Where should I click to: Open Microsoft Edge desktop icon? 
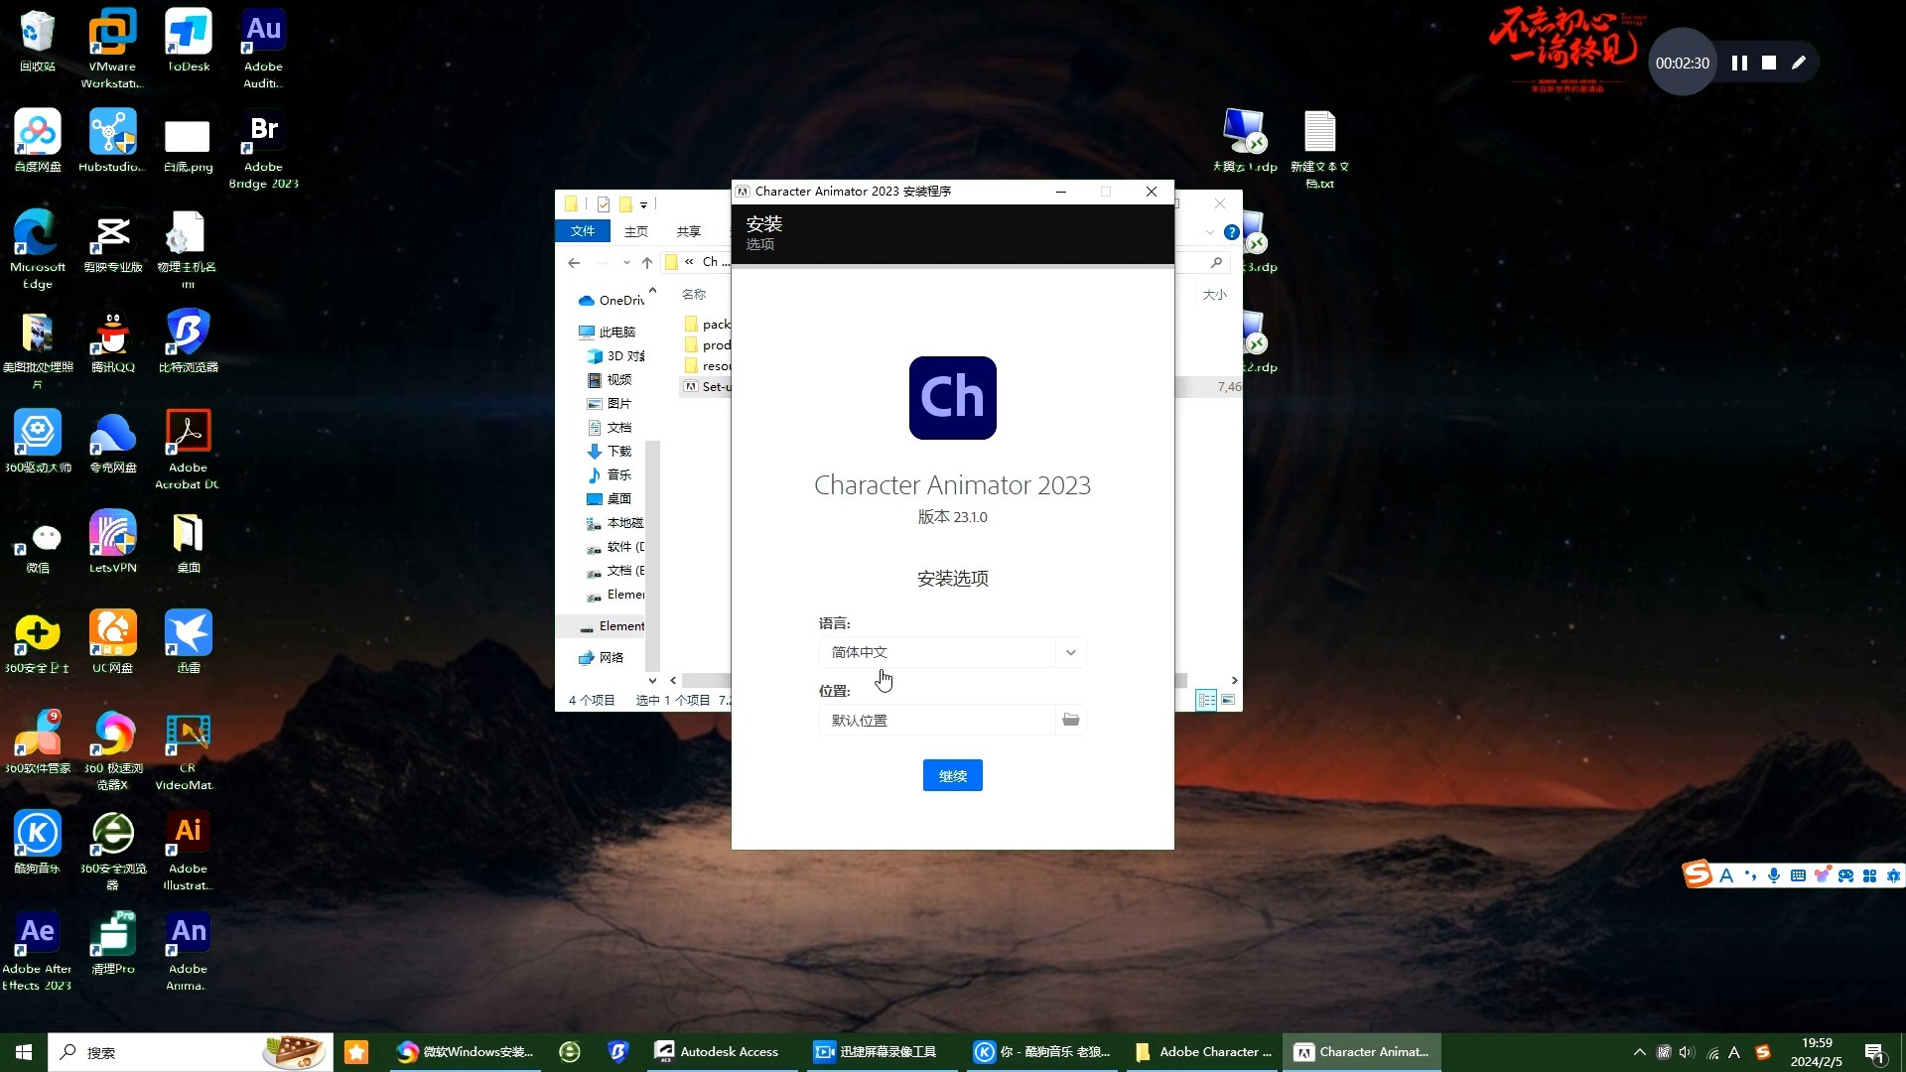38,250
